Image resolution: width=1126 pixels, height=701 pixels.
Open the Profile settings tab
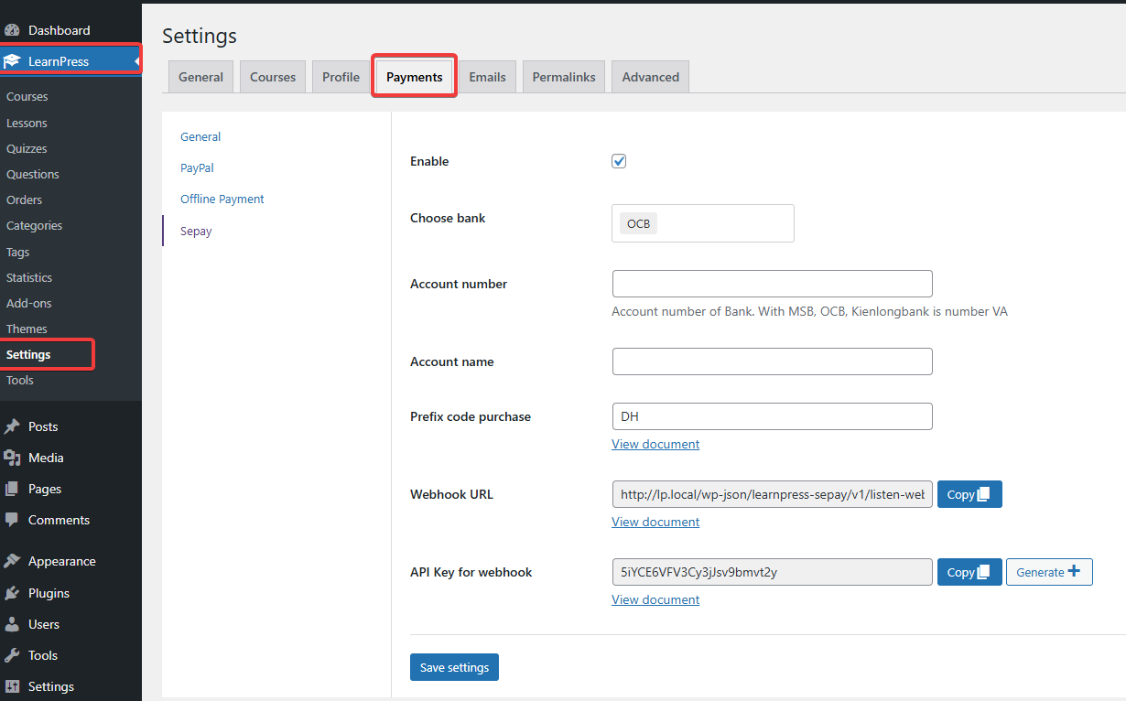341,77
